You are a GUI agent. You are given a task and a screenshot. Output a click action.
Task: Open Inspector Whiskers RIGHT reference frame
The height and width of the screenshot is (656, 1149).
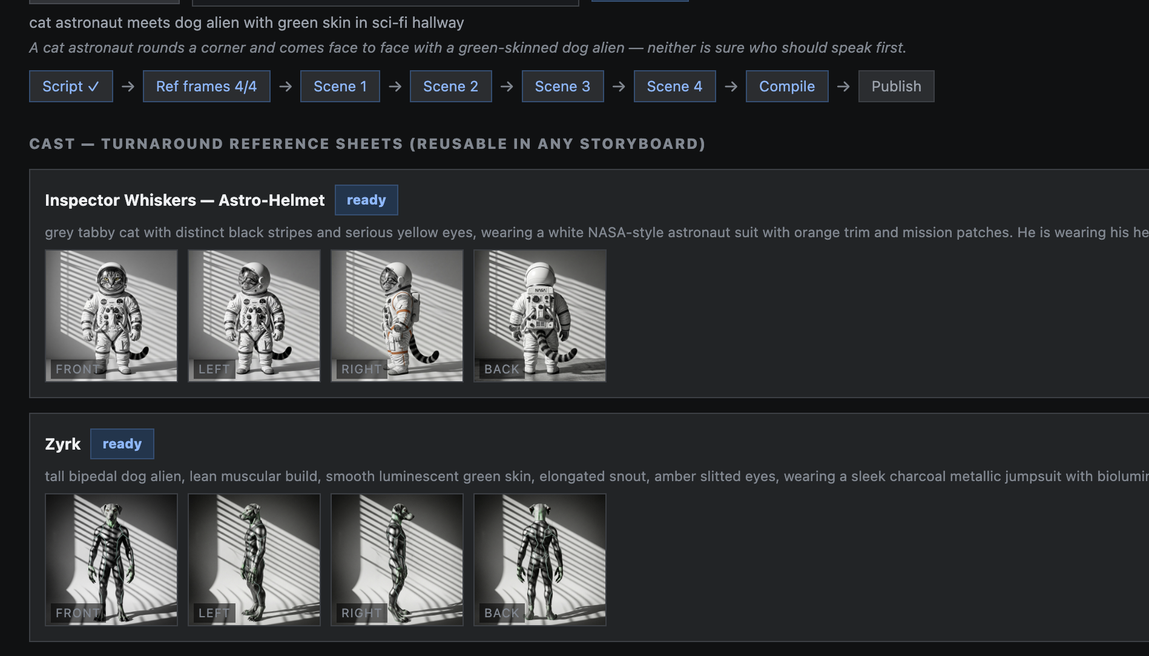[x=397, y=316]
